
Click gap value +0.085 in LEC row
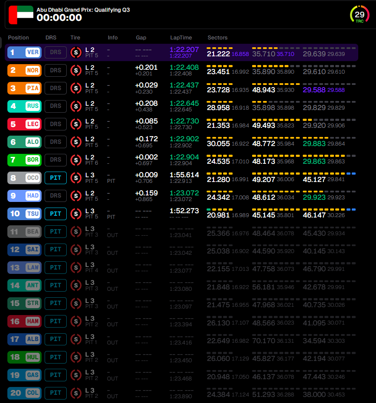point(146,121)
